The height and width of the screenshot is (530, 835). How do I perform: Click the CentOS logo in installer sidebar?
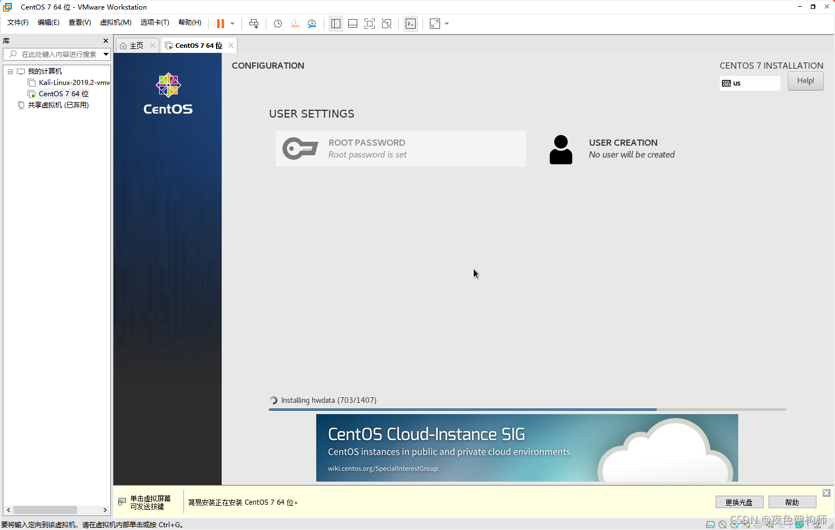(168, 94)
